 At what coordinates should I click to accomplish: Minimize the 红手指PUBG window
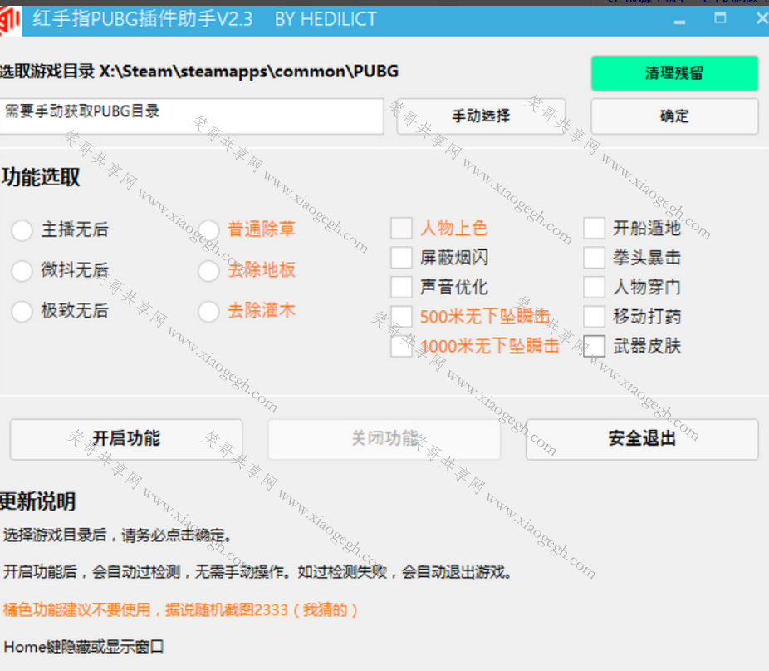(x=679, y=21)
